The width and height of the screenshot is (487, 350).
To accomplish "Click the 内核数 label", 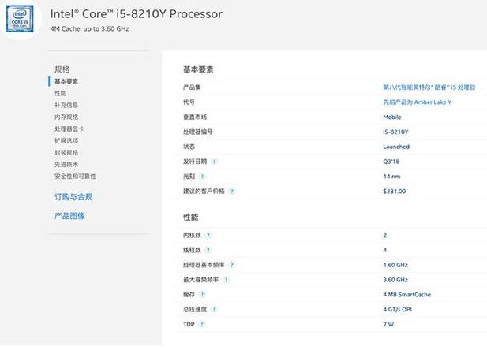I will 192,235.
